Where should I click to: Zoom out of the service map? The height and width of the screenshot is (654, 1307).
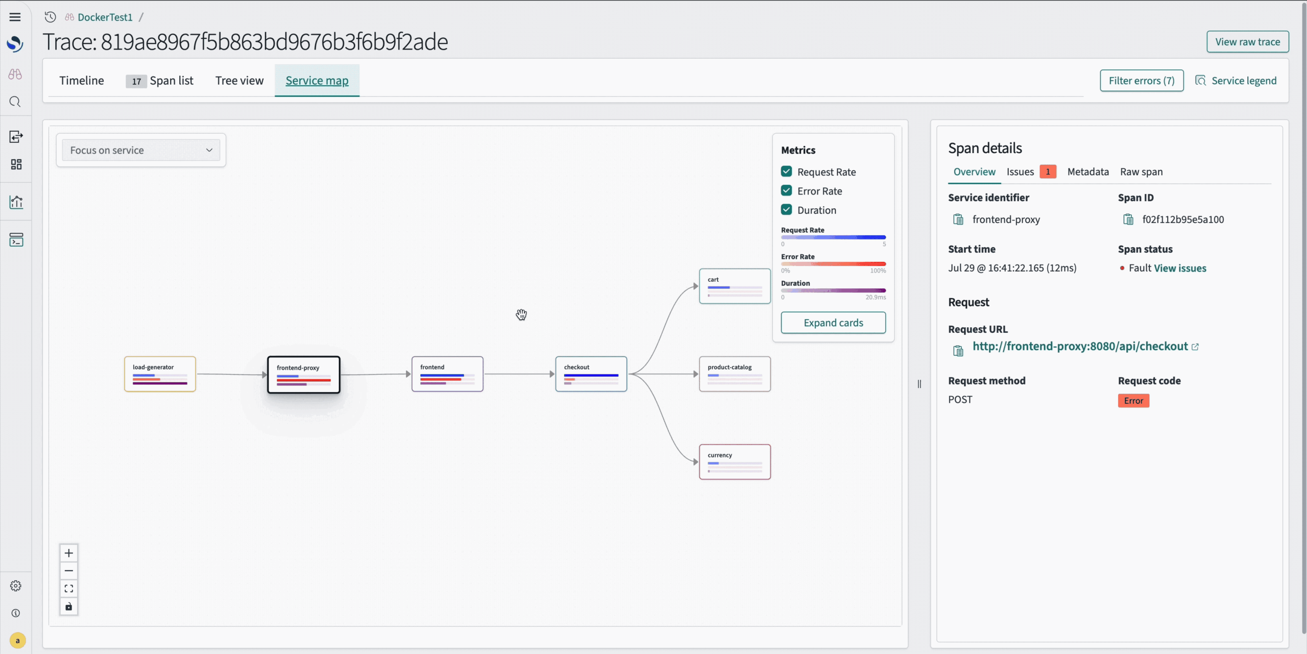click(x=69, y=571)
